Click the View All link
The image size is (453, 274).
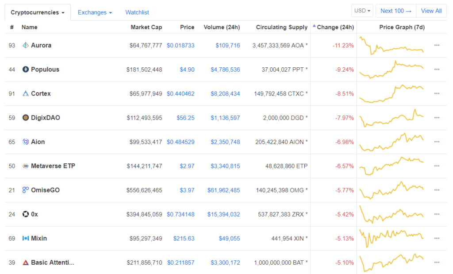(431, 10)
